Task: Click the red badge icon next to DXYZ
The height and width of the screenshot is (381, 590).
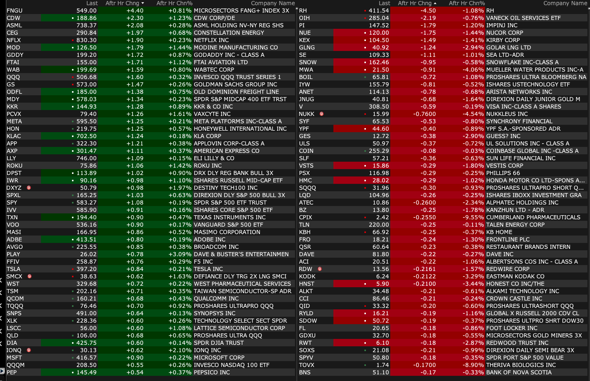Action: coord(29,188)
